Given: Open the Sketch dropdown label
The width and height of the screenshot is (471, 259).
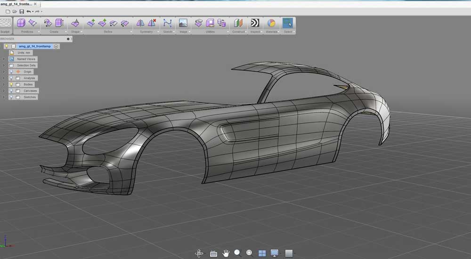Looking at the screenshot, I should tap(168, 32).
